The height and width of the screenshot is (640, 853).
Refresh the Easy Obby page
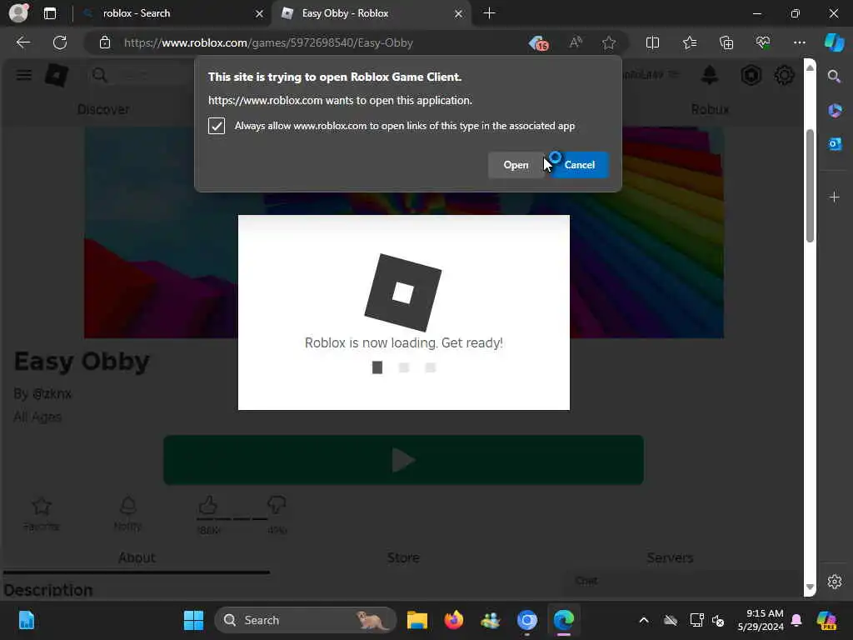point(60,42)
